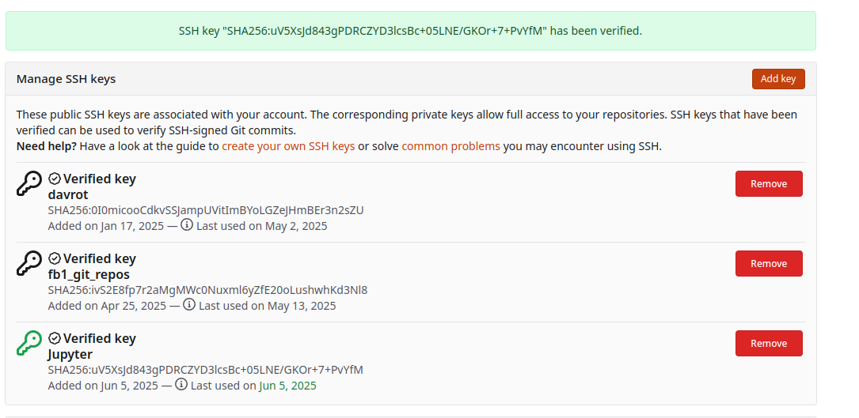Click the verified checkmark badge for fb1_git_repos
The width and height of the screenshot is (859, 418).
coord(55,259)
